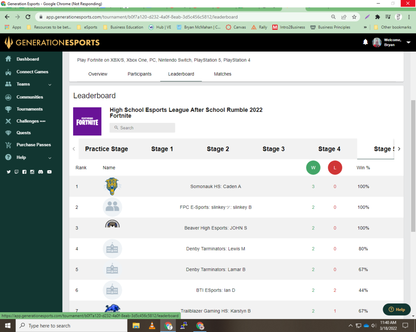The image size is (416, 332).
Task: Click the volume icon in system tray
Action: pos(374,326)
